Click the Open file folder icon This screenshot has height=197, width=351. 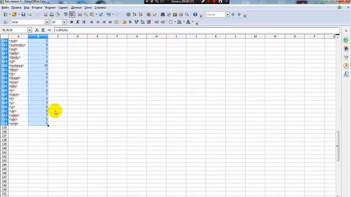click(14, 15)
